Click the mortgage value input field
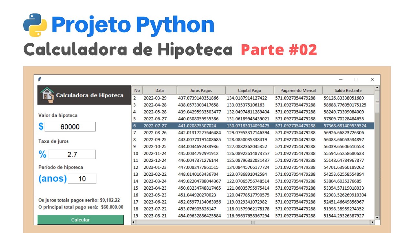Viewport: 414px width, 233px height. (70, 127)
